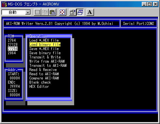Expand the font size dropdown arrow
The width and height of the screenshot is (160, 124).
(28, 13)
